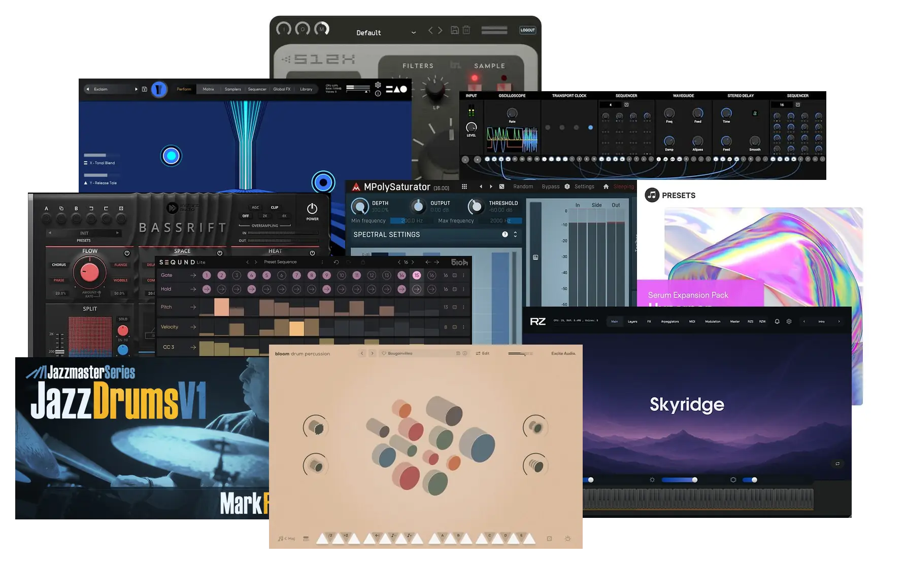Click Random in MPolySaturator toolbar
The image size is (906, 564).
[x=523, y=186]
